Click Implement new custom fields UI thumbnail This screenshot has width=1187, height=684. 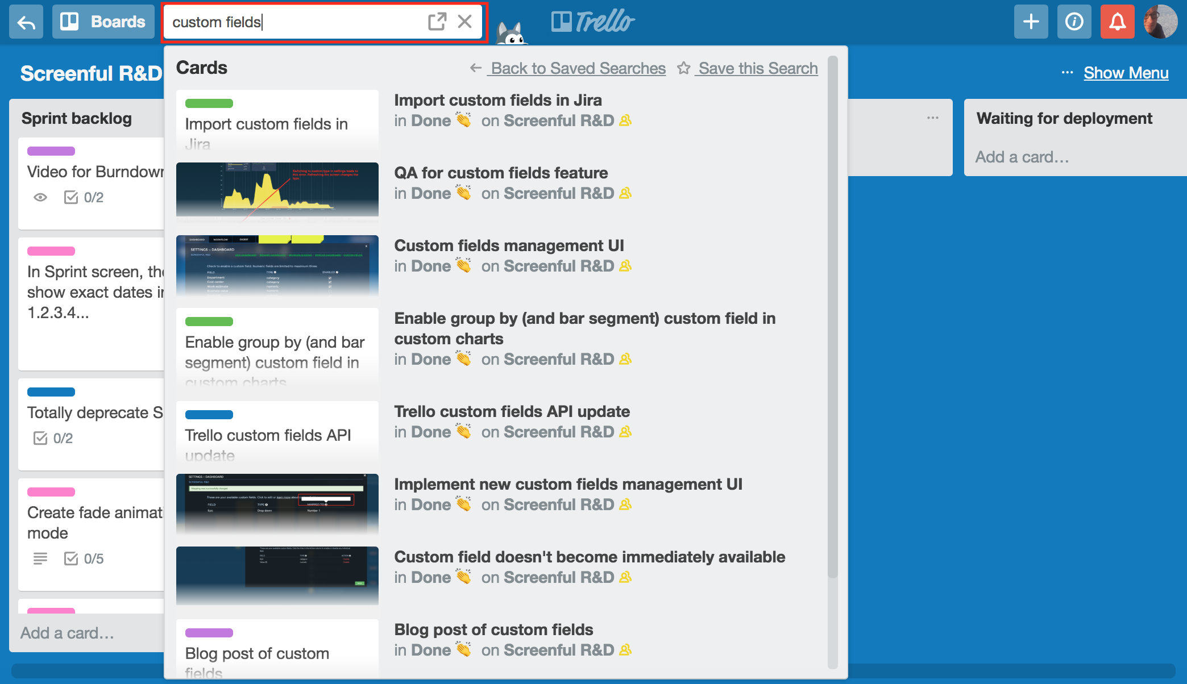277,503
